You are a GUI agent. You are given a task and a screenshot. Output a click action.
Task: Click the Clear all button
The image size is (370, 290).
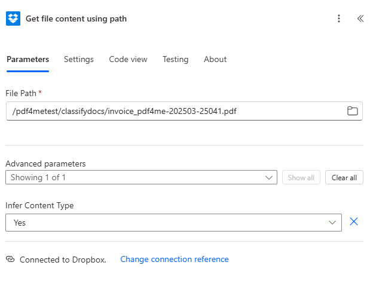point(344,178)
